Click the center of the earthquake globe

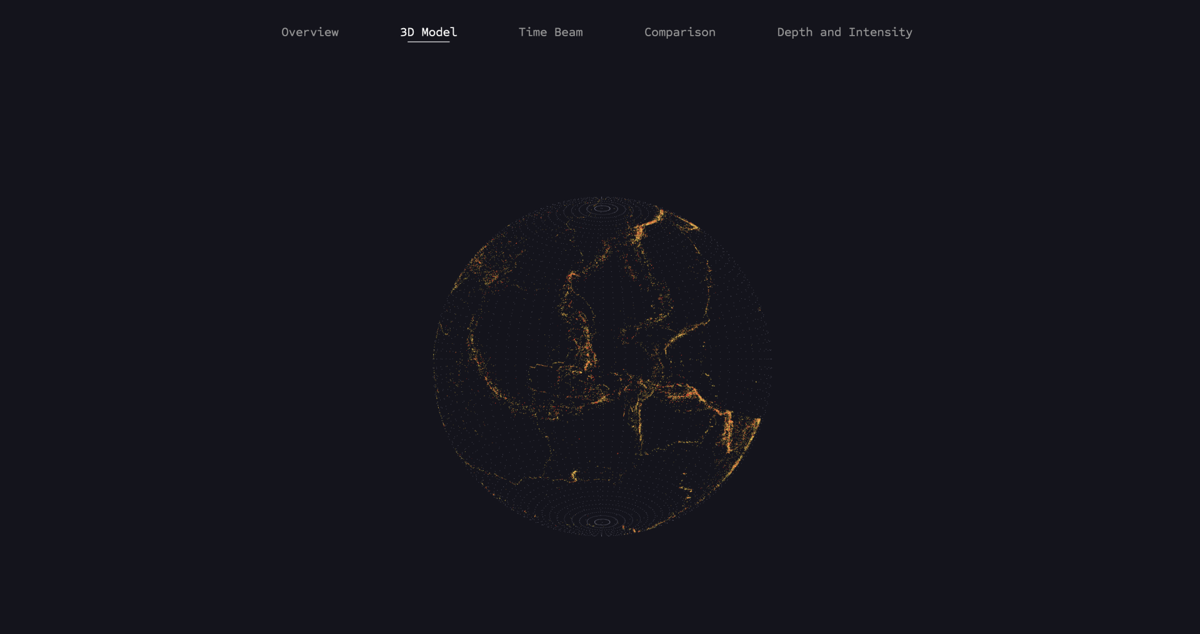pyautogui.click(x=602, y=366)
